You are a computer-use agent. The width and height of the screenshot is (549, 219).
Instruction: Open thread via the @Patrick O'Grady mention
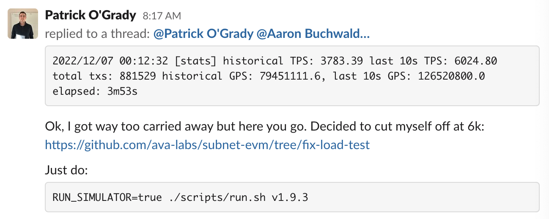tap(203, 34)
